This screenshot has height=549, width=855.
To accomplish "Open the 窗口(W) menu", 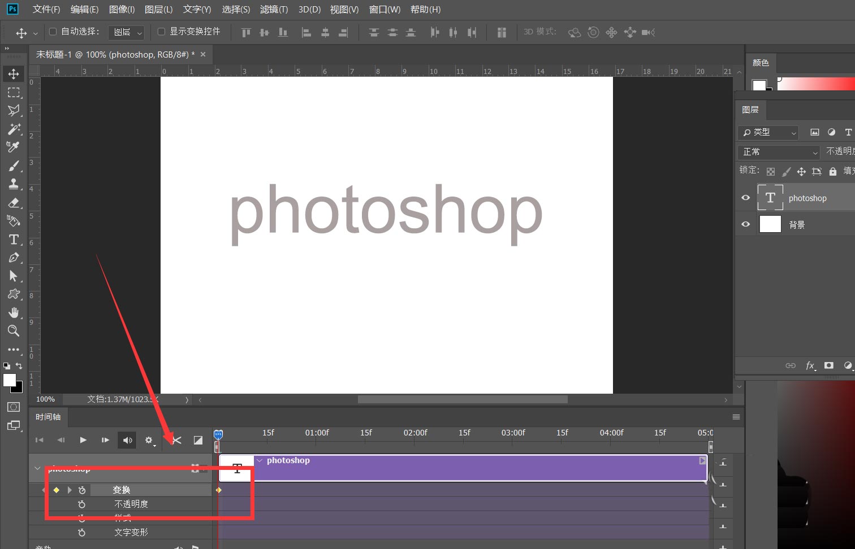I will [385, 10].
